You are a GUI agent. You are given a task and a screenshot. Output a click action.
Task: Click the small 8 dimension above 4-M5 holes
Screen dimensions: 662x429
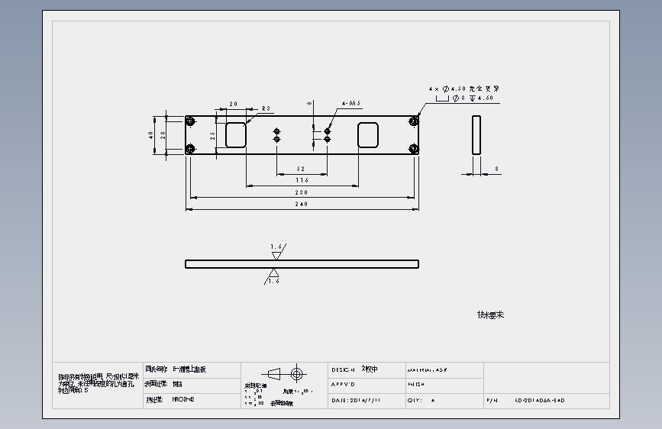(309, 103)
